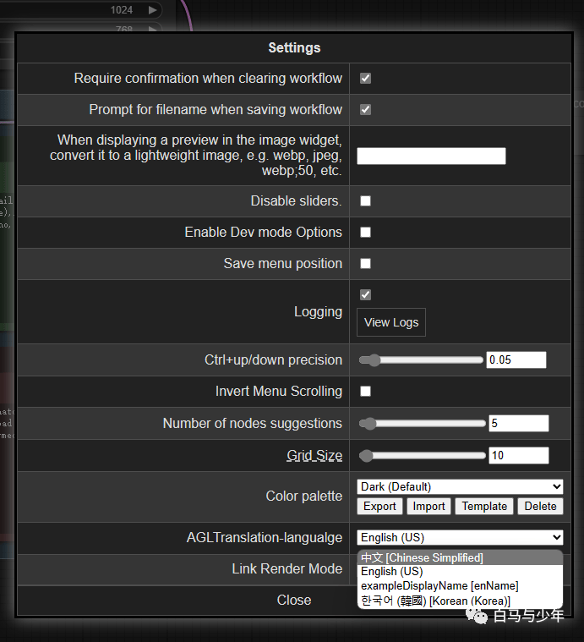Viewport: 584px width, 642px height.
Task: Click the preview image format text field
Action: click(x=431, y=156)
